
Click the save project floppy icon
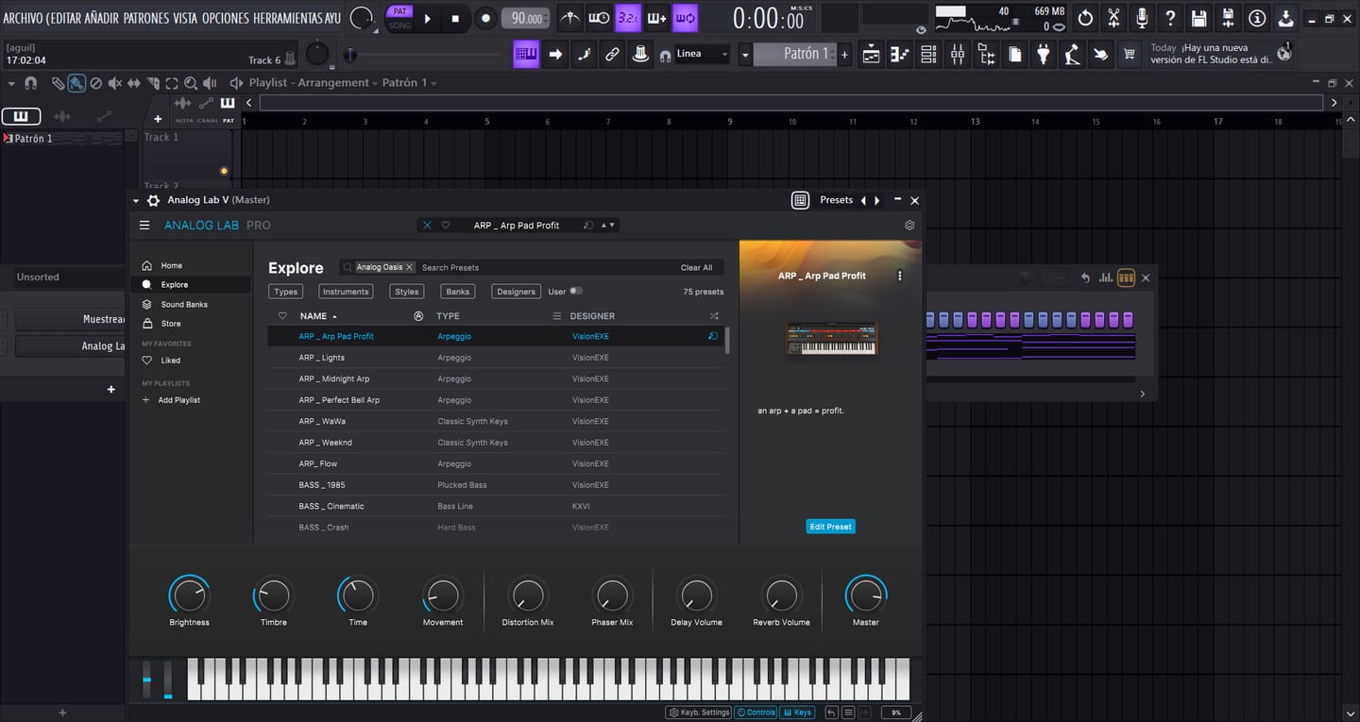click(1198, 18)
